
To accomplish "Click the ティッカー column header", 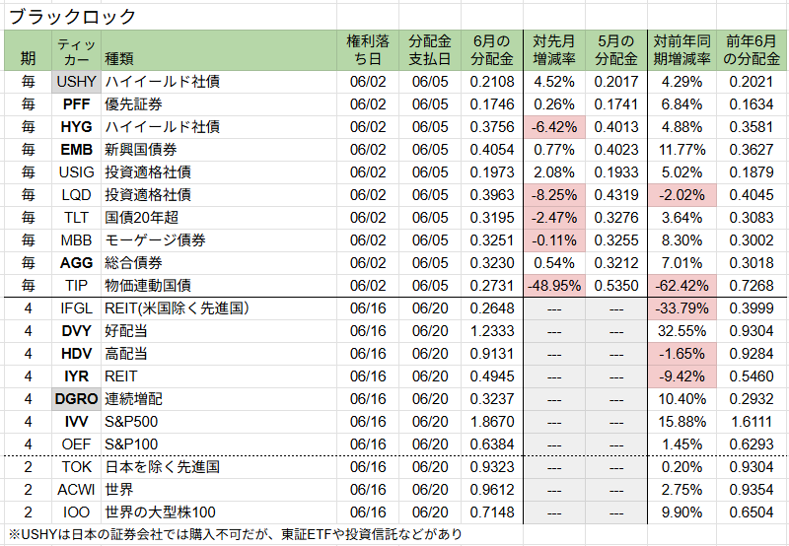I will [x=76, y=49].
